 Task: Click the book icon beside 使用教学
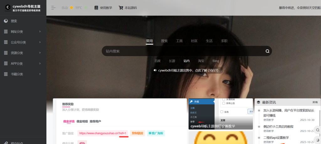(x=96, y=8)
